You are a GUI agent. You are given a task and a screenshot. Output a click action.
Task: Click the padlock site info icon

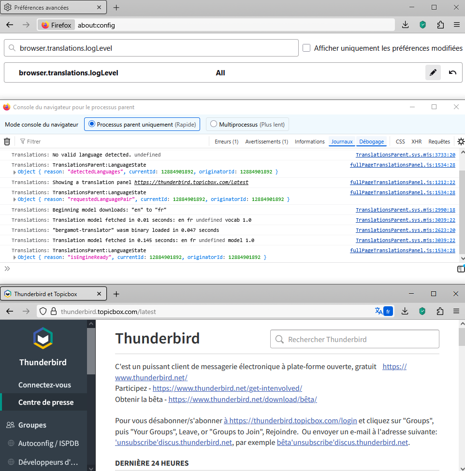[54, 312]
